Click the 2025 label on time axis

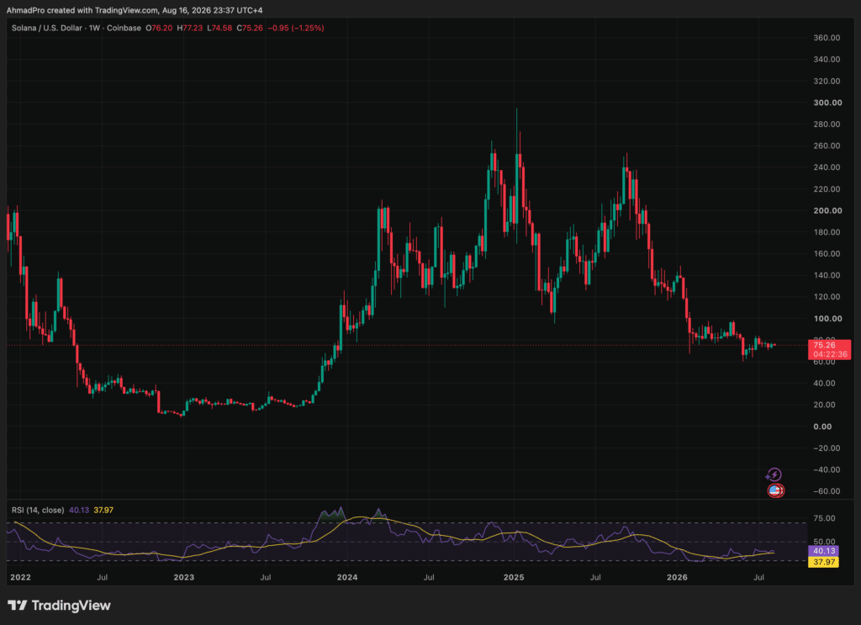click(514, 577)
